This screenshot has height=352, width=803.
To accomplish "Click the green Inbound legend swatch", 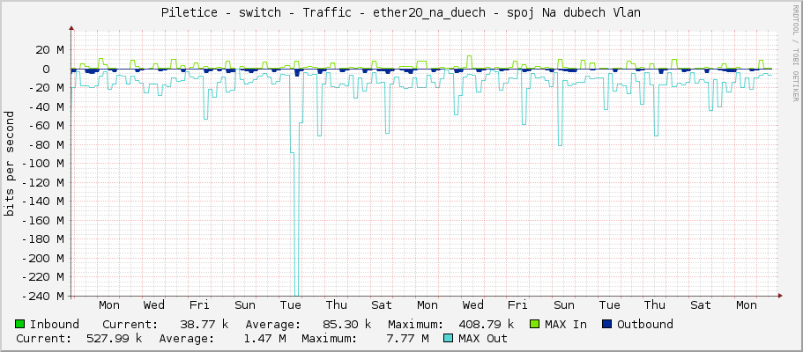I will coord(20,324).
